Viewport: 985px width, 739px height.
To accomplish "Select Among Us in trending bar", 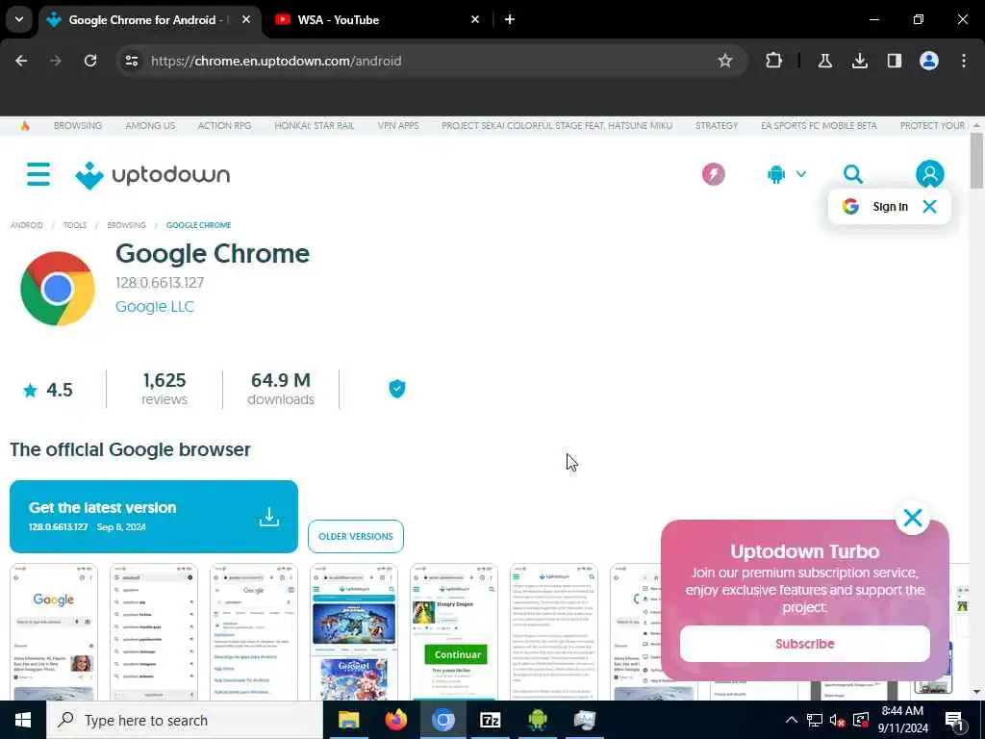I will tap(150, 126).
